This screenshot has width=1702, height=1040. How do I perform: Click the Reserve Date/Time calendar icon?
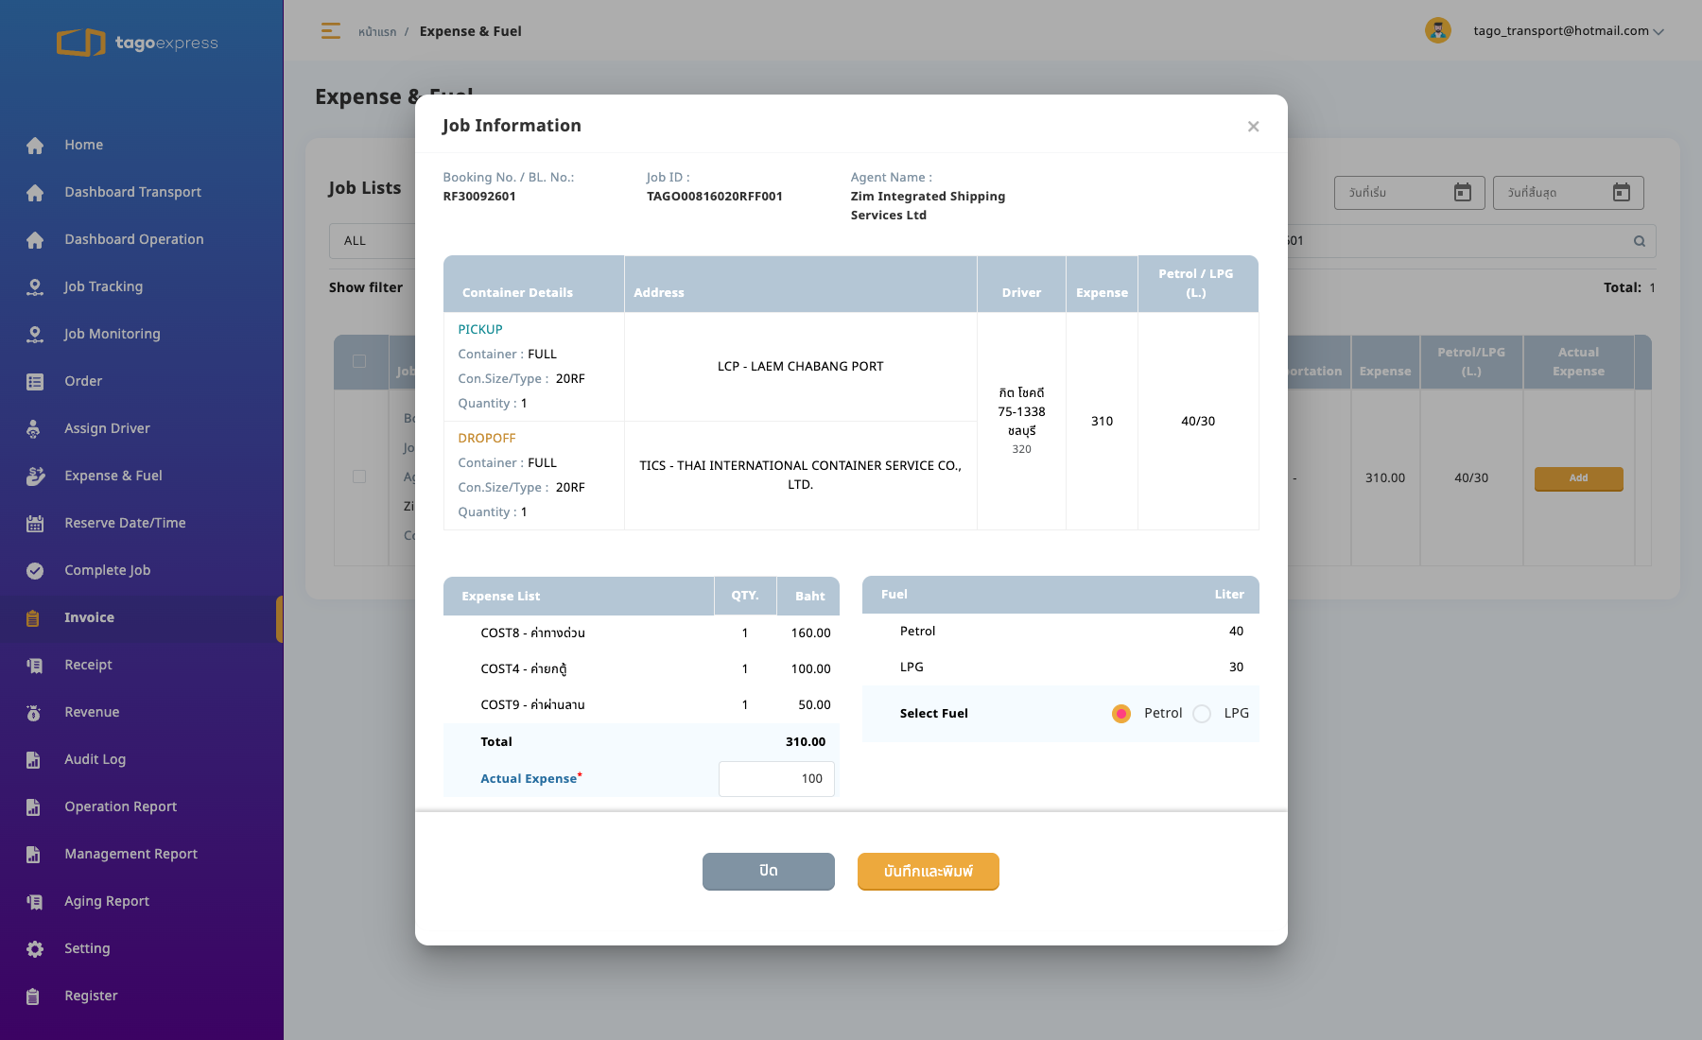tap(35, 524)
